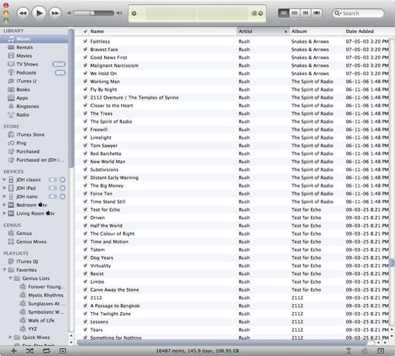The image size is (395, 356).
Task: Switch to album list view
Action: [x=294, y=13]
